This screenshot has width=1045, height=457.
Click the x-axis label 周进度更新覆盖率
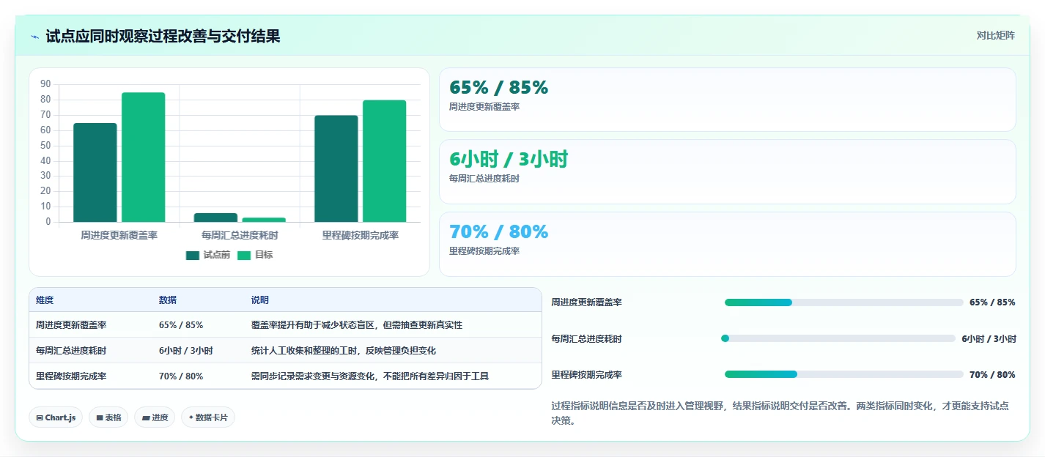click(119, 236)
